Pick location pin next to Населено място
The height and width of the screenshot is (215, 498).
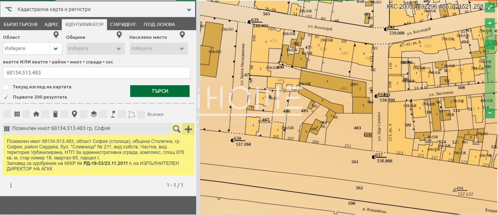coord(182,35)
